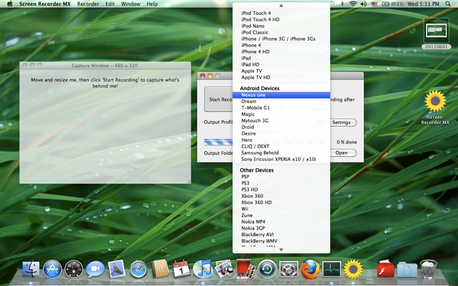
Task: Pick Xbox 360 HD from Other Devices
Action: point(256,202)
